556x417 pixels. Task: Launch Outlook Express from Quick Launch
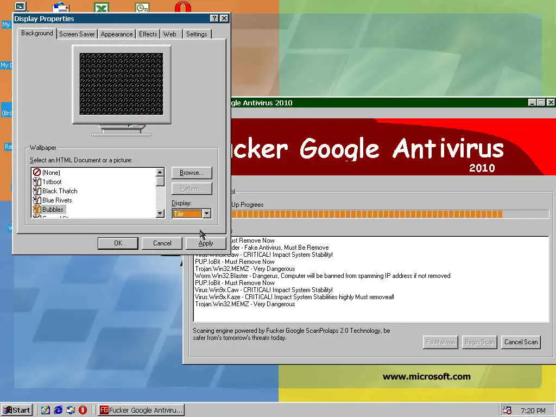click(71, 410)
